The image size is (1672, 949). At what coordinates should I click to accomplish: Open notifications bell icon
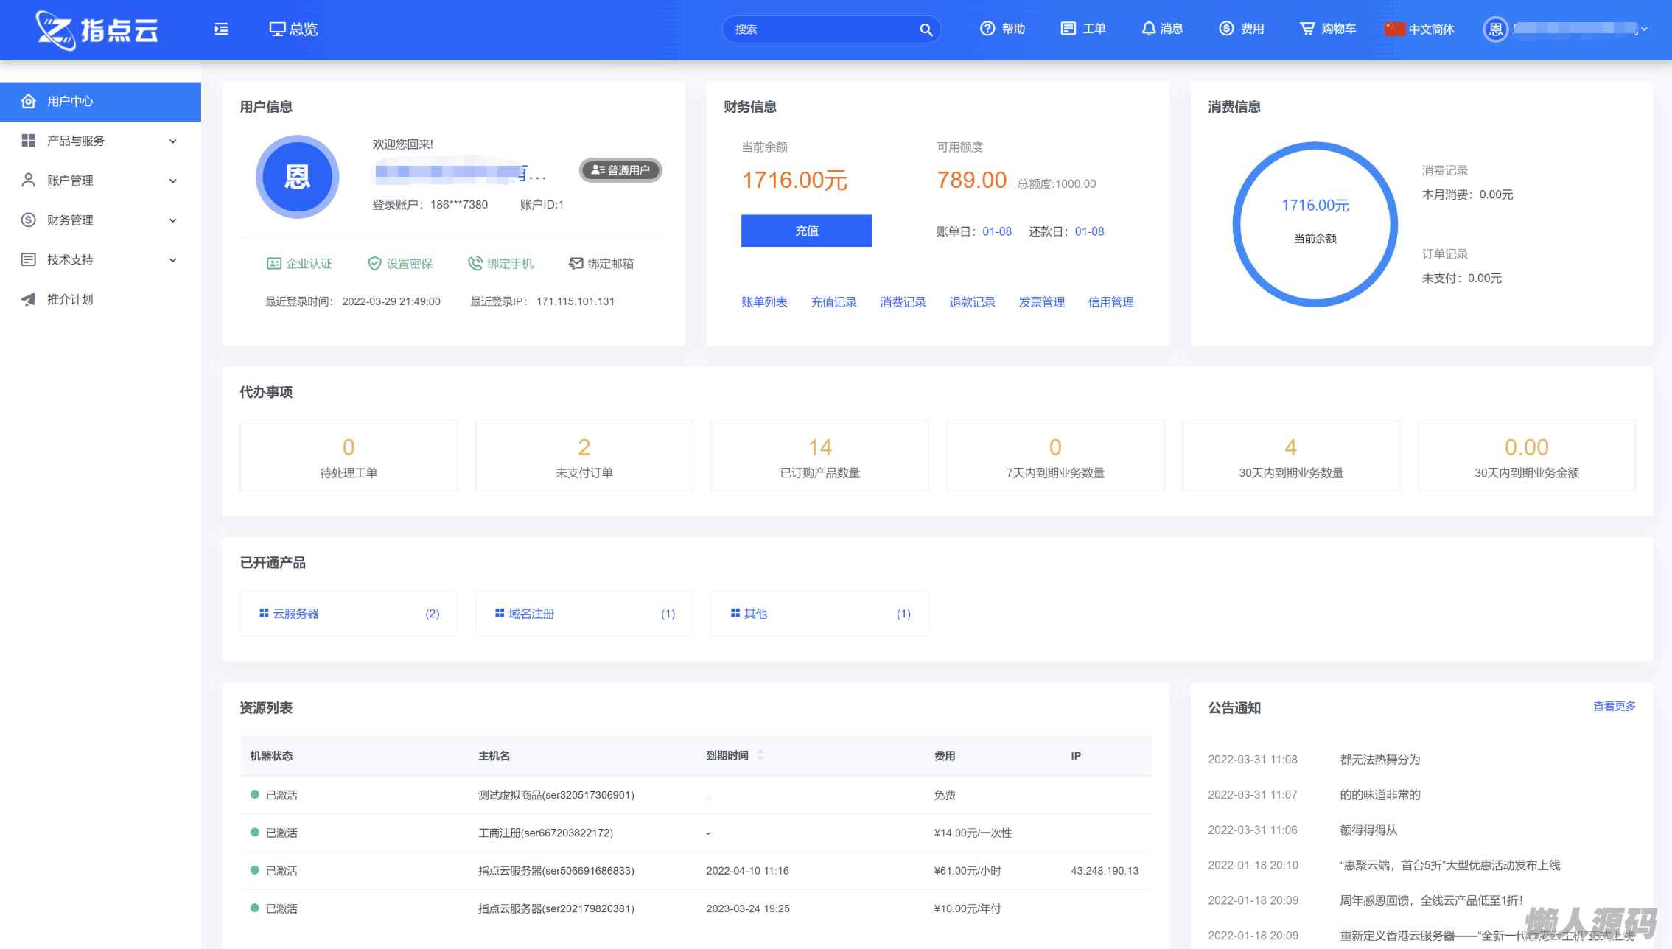[1148, 29]
